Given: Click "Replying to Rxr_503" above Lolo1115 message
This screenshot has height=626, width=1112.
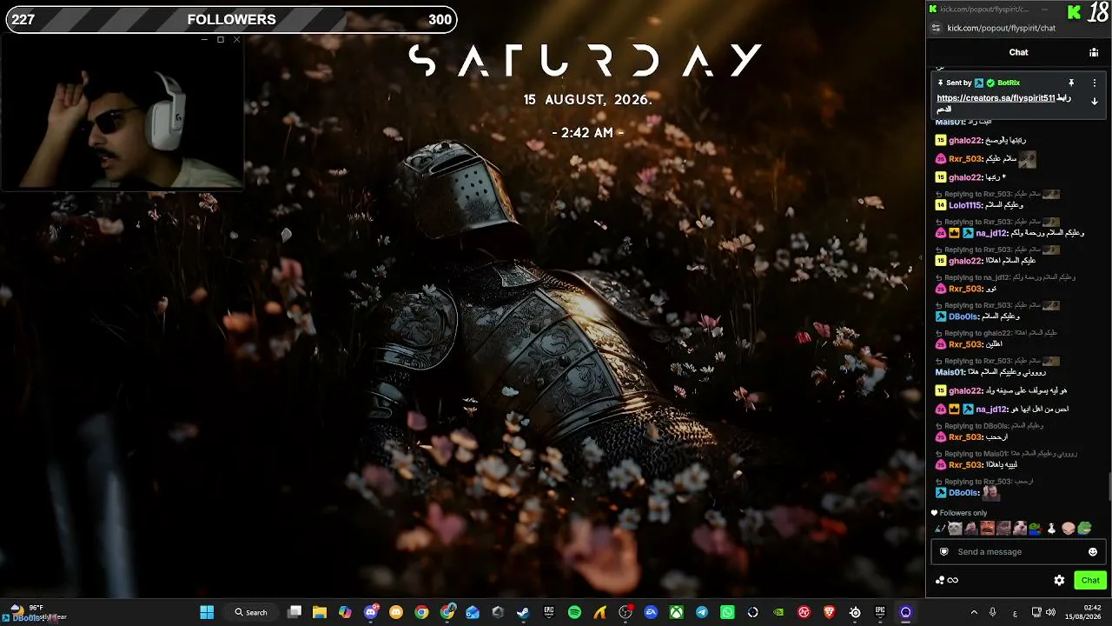Looking at the screenshot, I should pyautogui.click(x=977, y=194).
